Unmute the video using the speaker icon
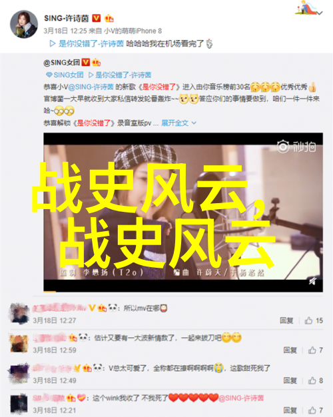Screen dimensions: 333x417 (312, 281)
